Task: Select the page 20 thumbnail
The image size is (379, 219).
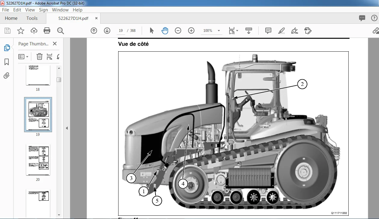Action: (x=38, y=160)
